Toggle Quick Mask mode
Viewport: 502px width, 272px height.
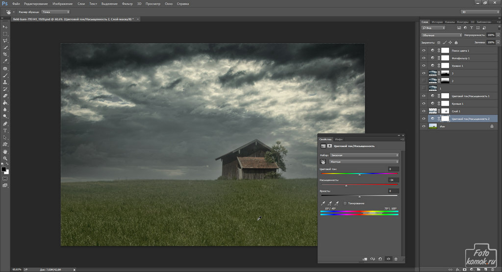(5, 178)
